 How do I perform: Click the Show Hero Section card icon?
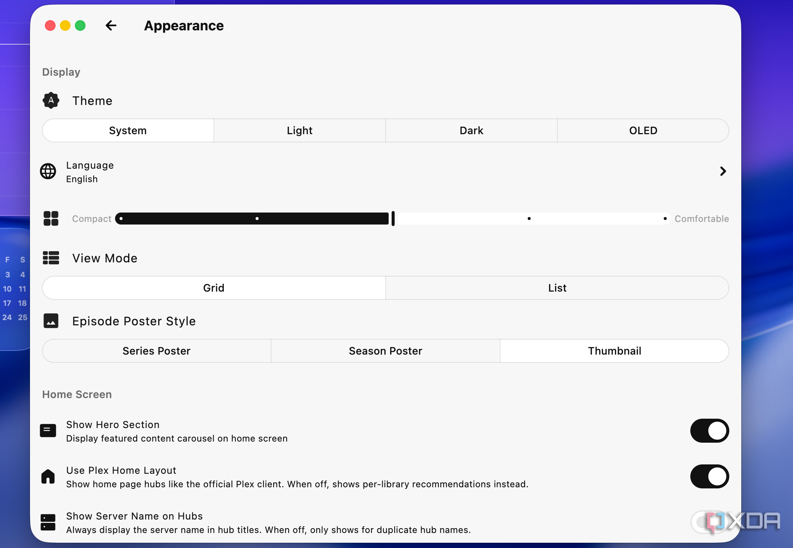coord(48,431)
